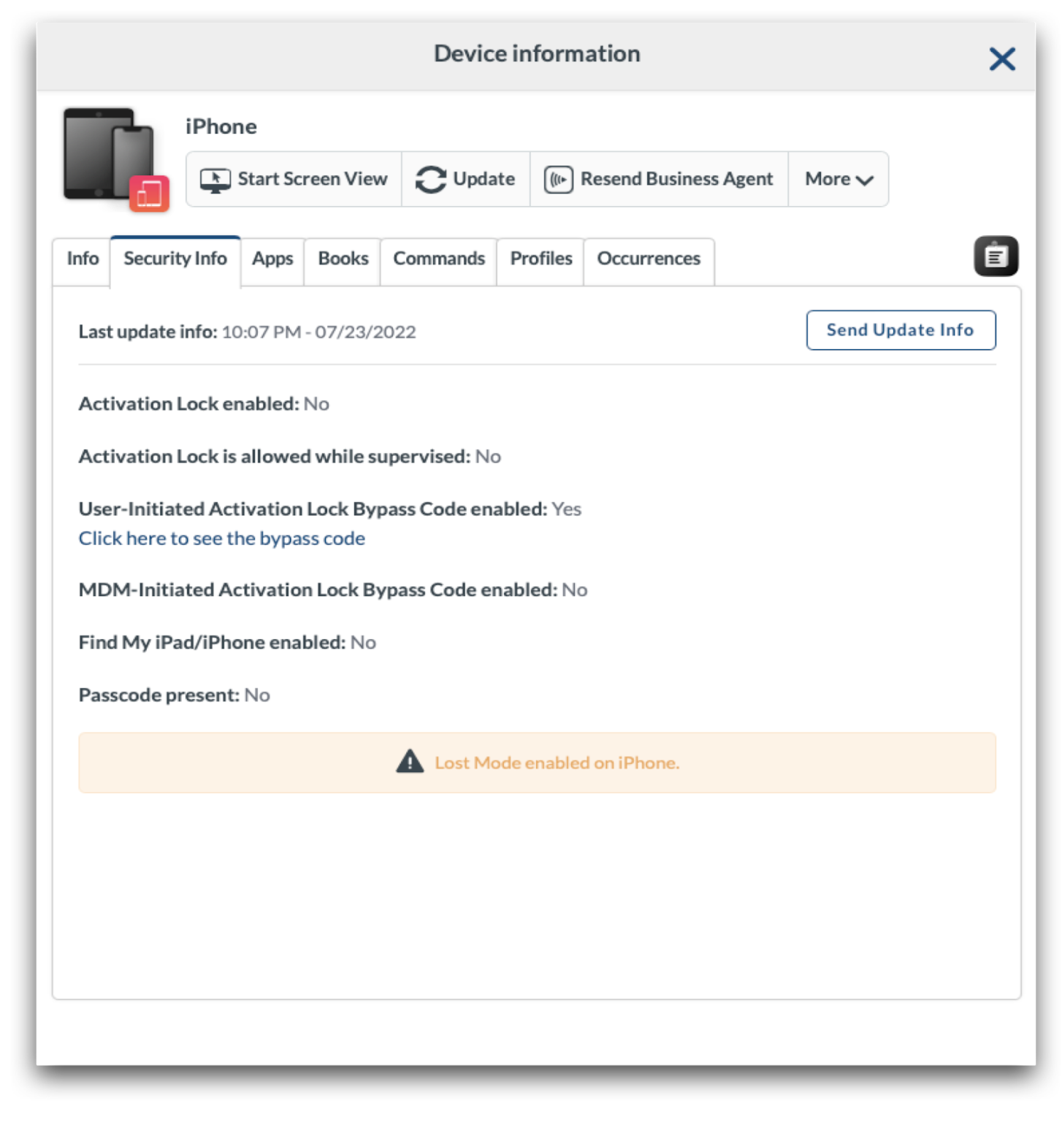Click the Lost Mode enabled on iPhone message
Viewport: 1062px width, 1125px height.
[557, 763]
